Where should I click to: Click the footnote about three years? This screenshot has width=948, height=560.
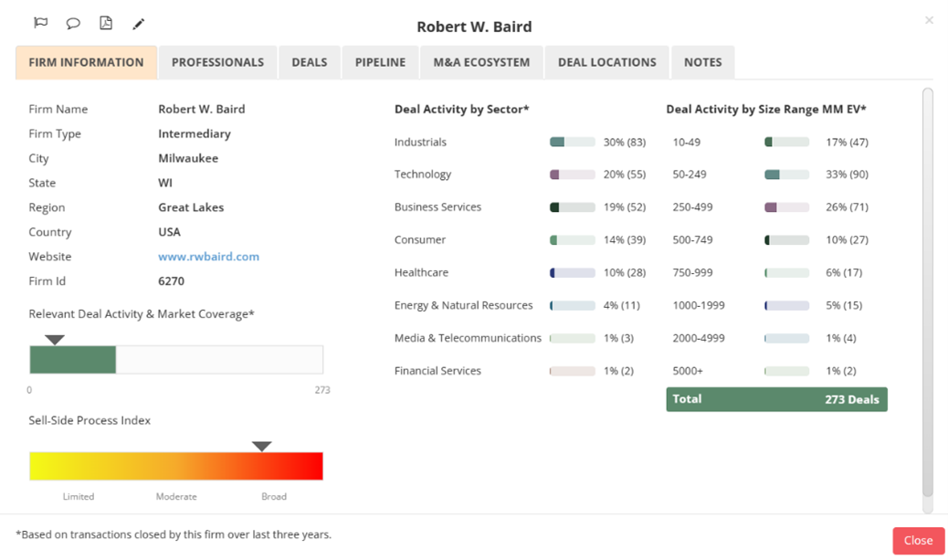[x=174, y=534]
